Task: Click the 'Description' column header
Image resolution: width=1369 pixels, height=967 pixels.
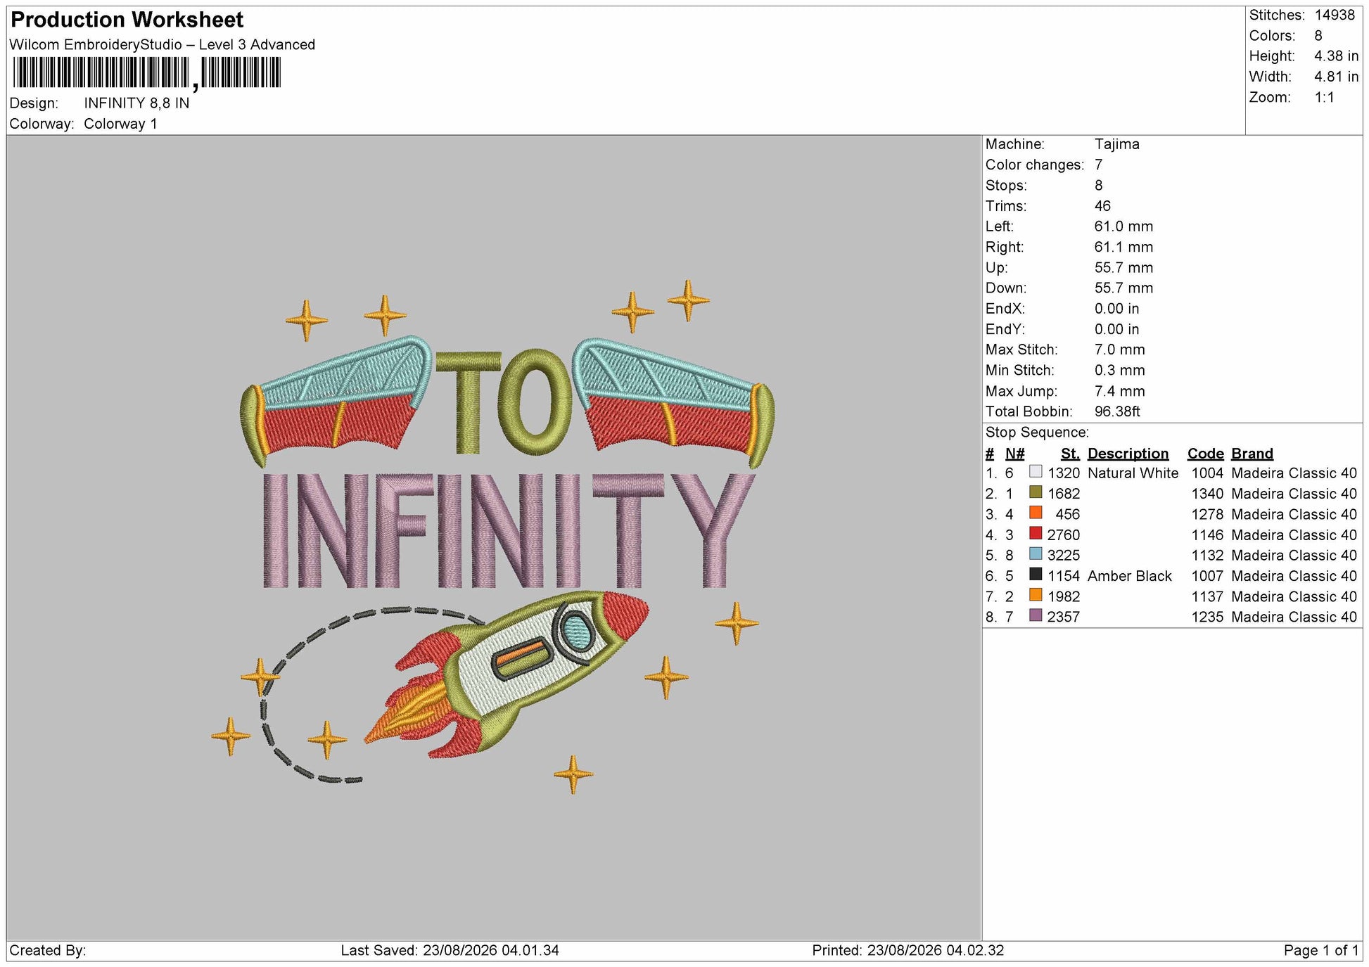Action: click(1128, 454)
